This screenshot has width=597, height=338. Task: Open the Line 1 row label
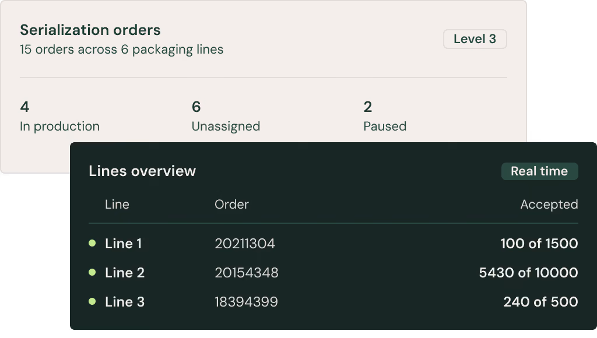(124, 244)
